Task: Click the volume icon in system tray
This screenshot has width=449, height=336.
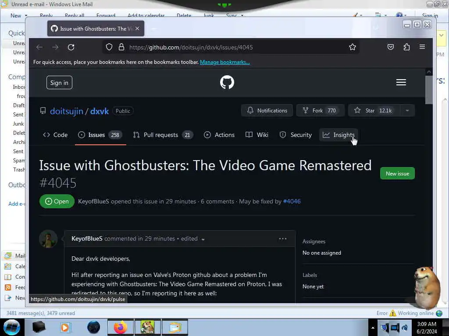Action: pos(405,328)
